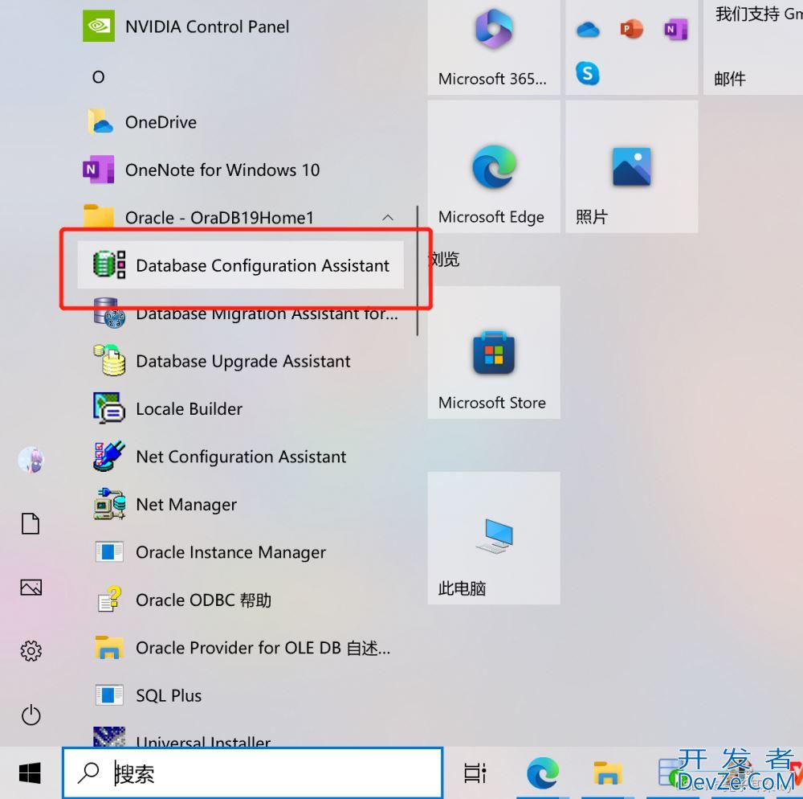Open Database Migration Assistant entry
This screenshot has width=803, height=799.
(241, 313)
